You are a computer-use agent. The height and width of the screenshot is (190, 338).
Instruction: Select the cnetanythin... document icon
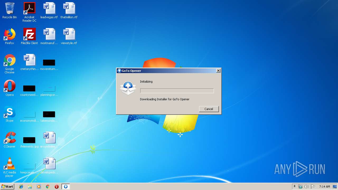pyautogui.click(x=29, y=62)
